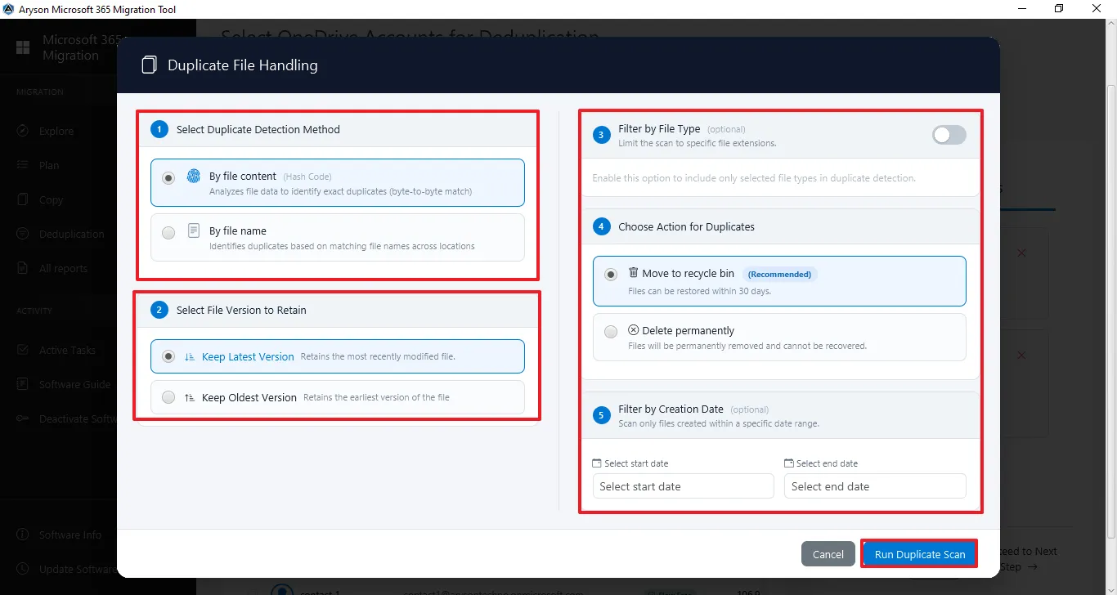
Task: Cancel the Duplicate File Handling dialog
Action: coord(828,554)
